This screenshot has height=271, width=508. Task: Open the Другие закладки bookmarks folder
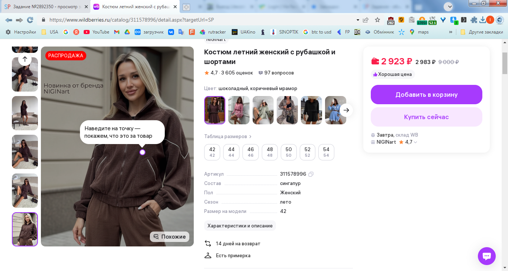click(482, 32)
